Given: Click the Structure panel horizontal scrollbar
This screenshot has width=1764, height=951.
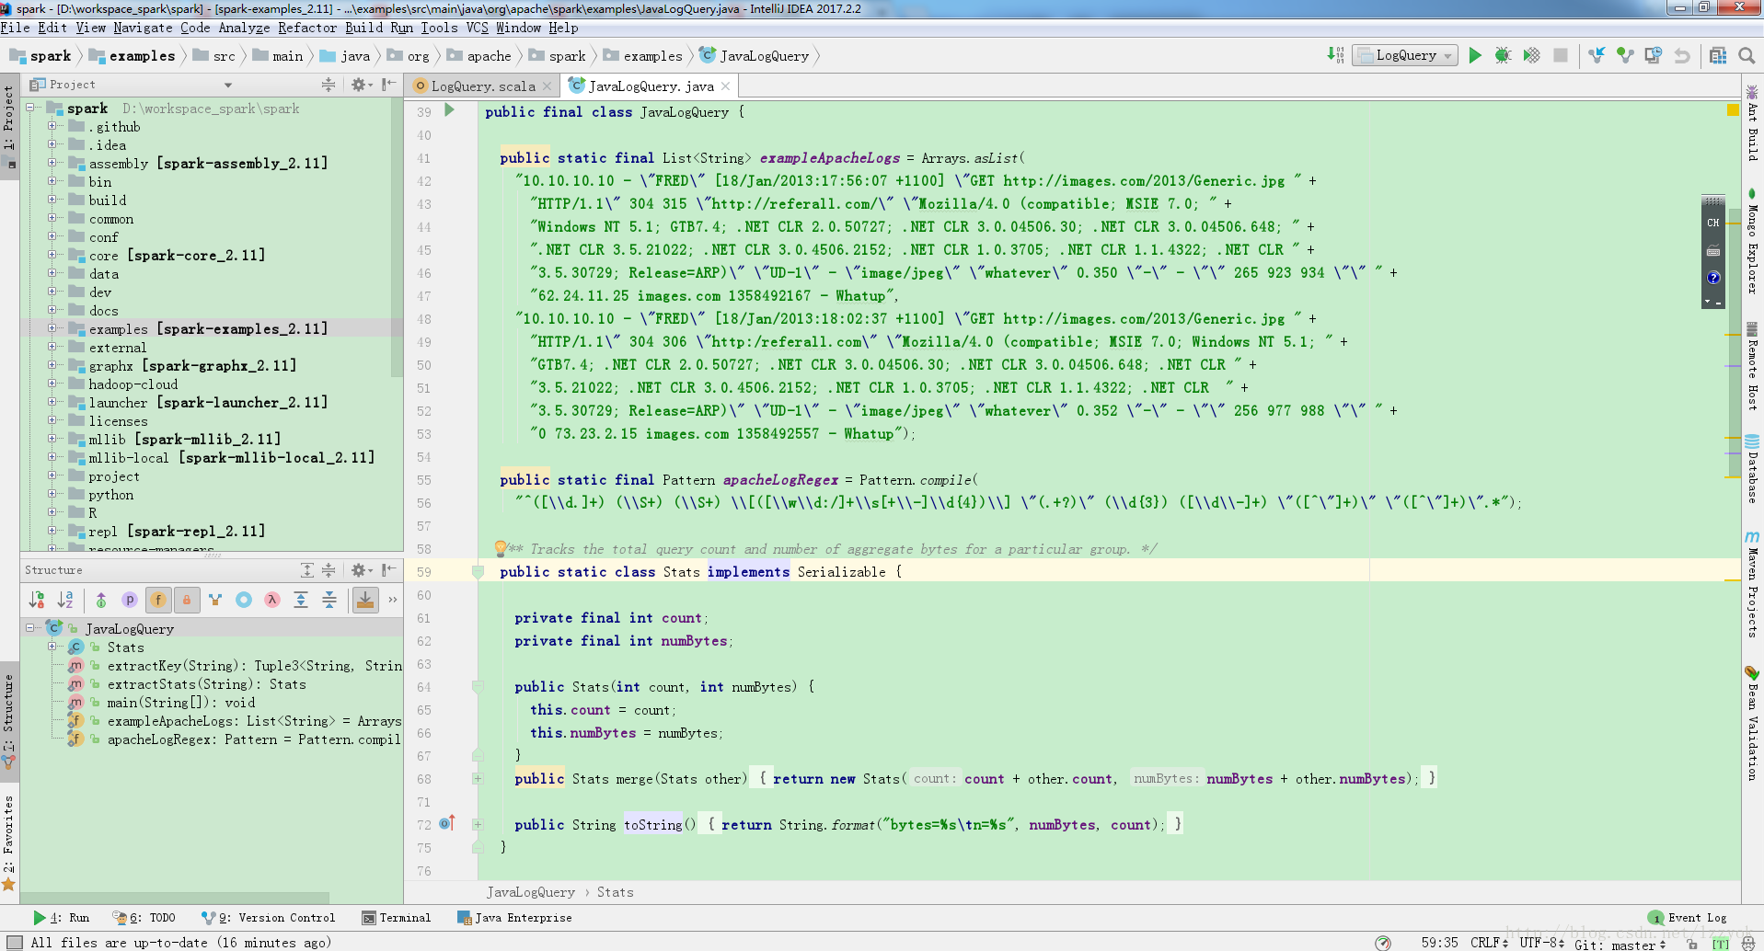Looking at the screenshot, I should coord(175,898).
